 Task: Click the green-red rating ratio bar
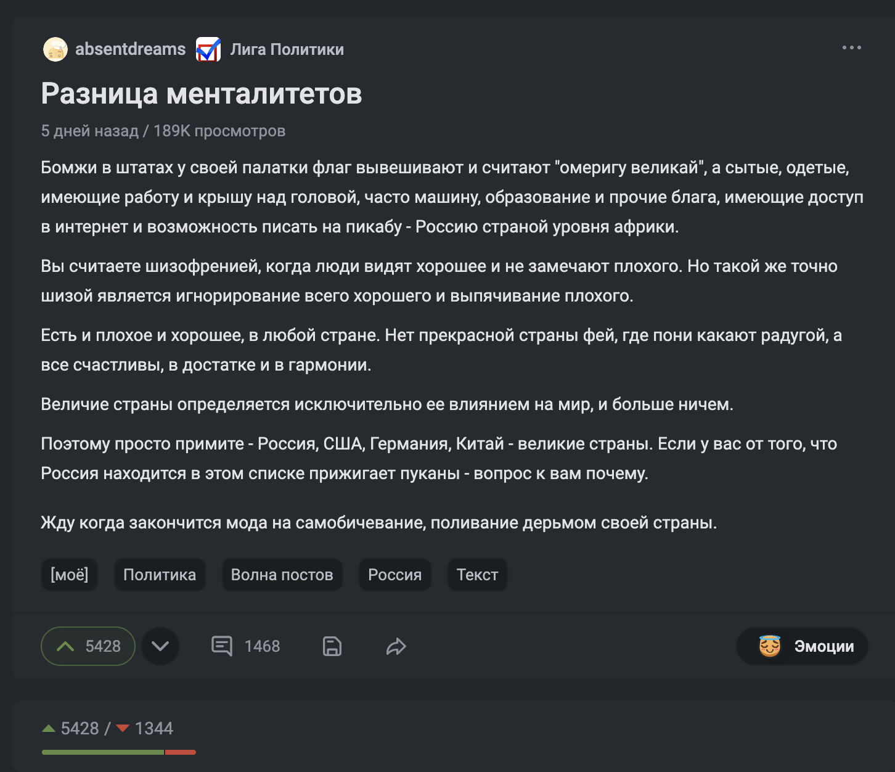(118, 752)
